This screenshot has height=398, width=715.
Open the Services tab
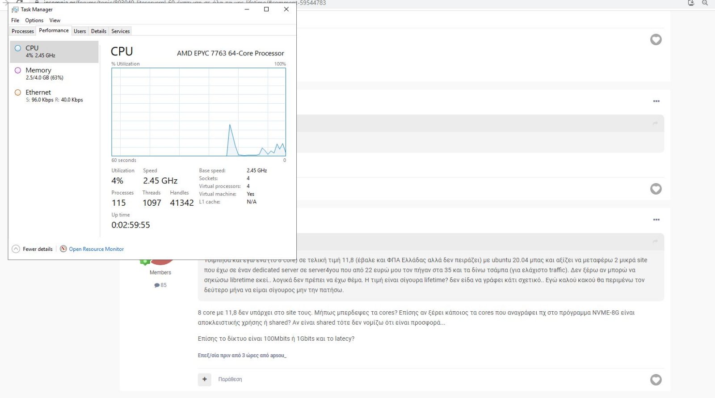tap(121, 31)
